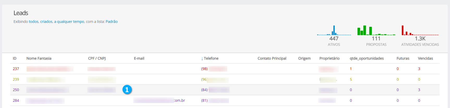The image size is (450, 108).
Task: Open lead with ID 237
Action: 16,69
